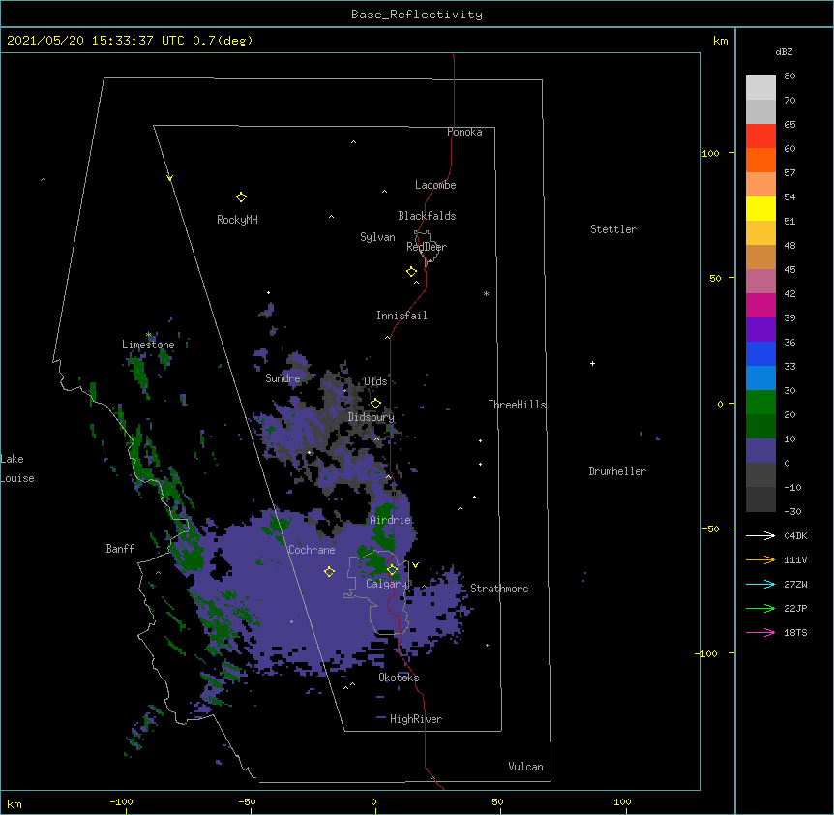The height and width of the screenshot is (815, 834).
Task: Click the Lacombe label
Action: point(435,185)
